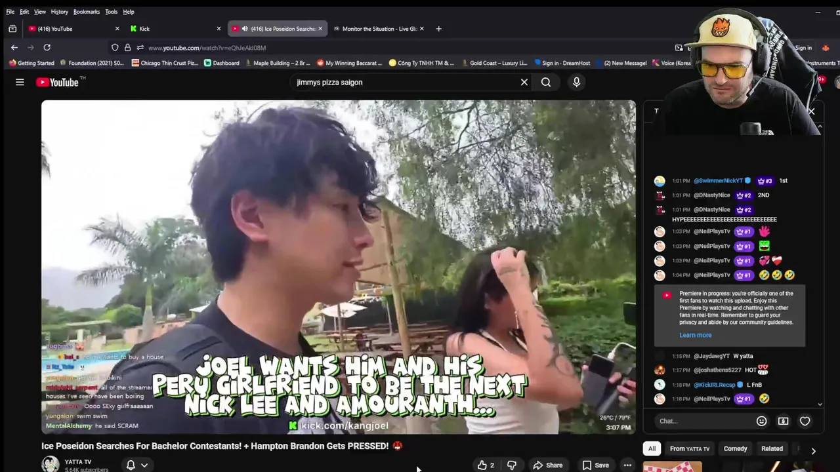840x472 pixels.
Task: Open Maple Building bookmark
Action: 278,63
